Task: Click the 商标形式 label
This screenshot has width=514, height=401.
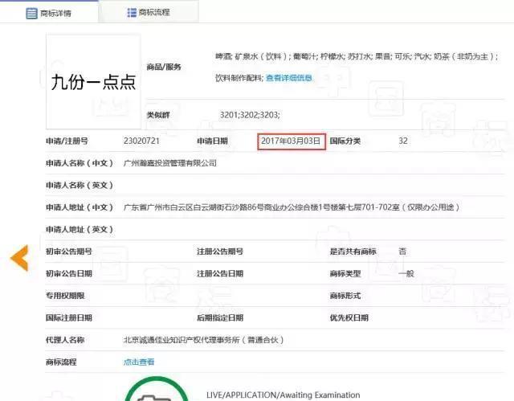Action: [x=345, y=296]
